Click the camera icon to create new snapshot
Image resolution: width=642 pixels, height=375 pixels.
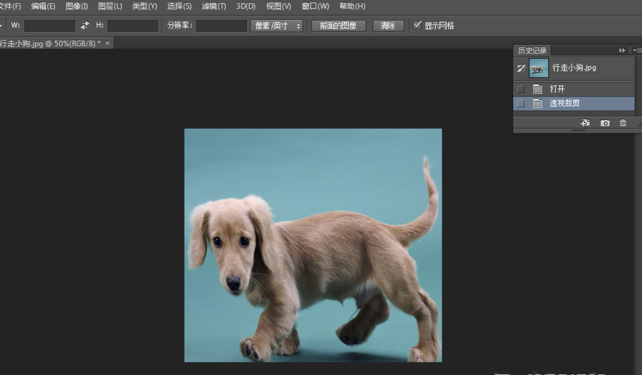pos(605,122)
